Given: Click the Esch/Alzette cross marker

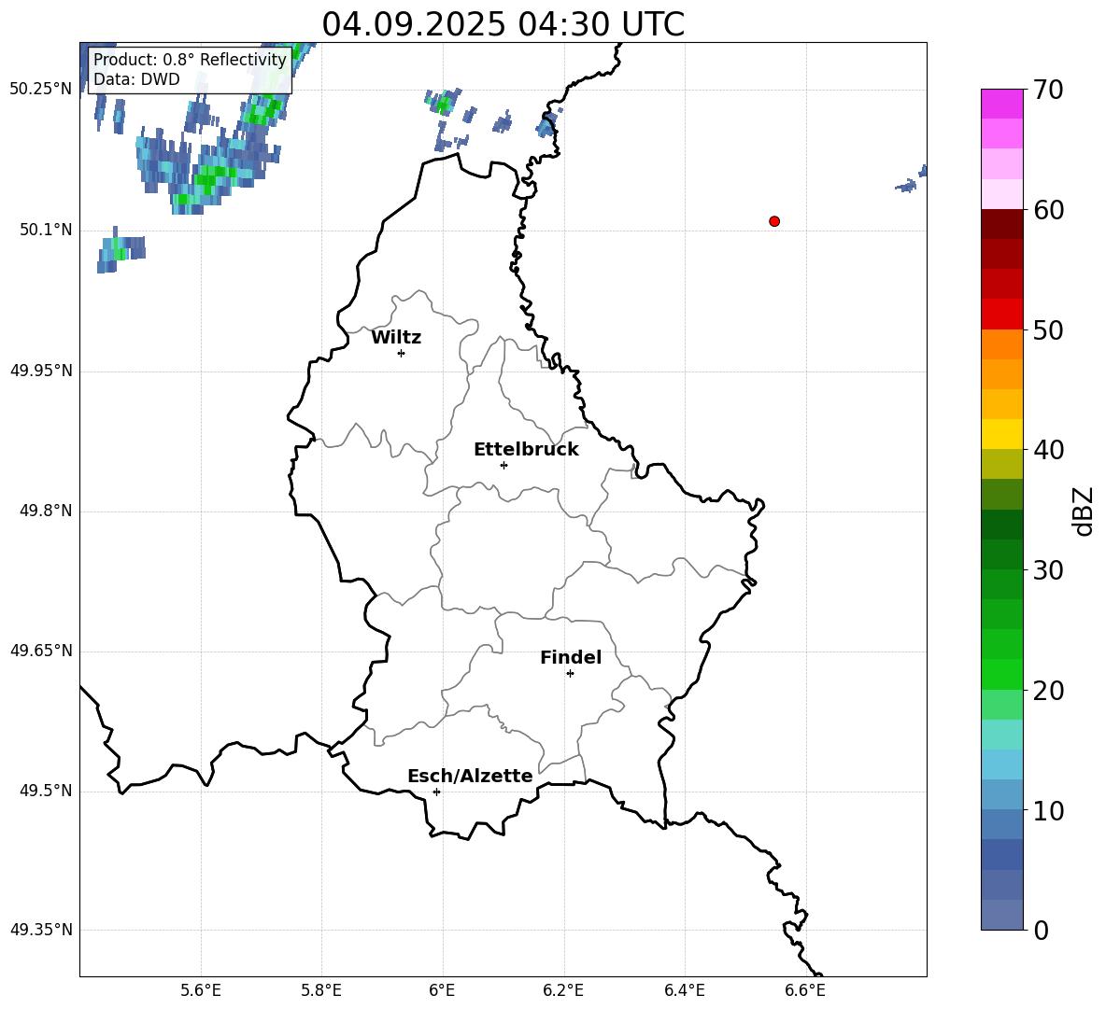Looking at the screenshot, I should (436, 792).
